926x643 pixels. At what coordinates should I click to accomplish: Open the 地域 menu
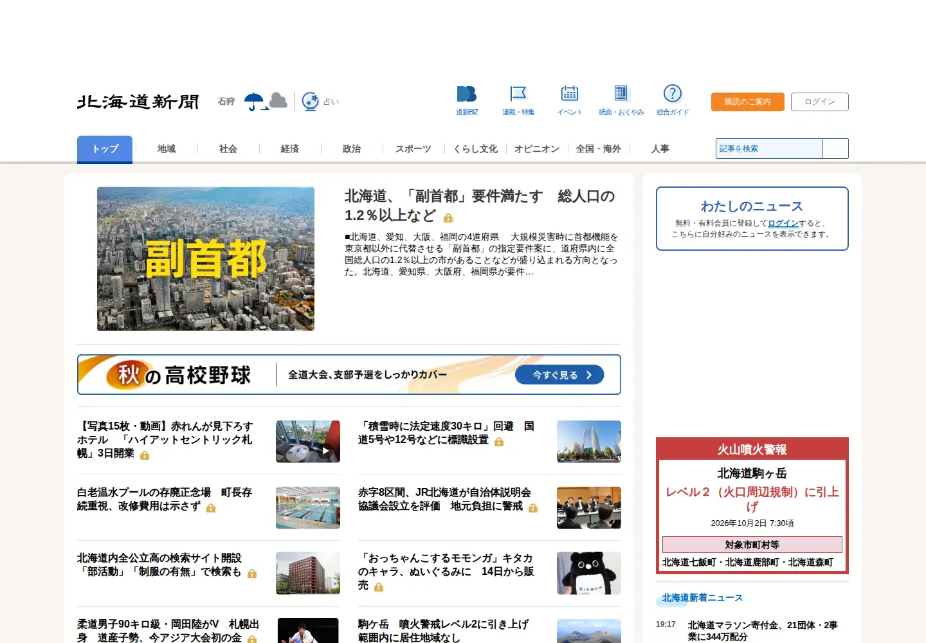click(x=167, y=149)
